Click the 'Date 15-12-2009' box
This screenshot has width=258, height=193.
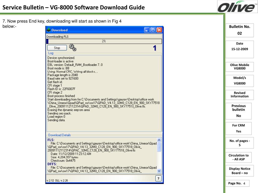click(x=240, y=50)
